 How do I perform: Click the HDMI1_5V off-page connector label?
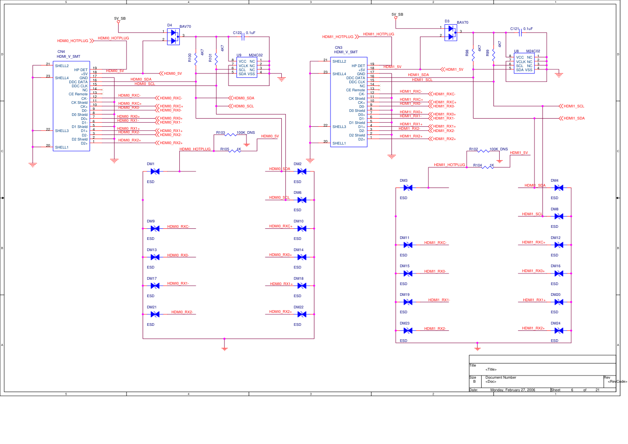454,70
